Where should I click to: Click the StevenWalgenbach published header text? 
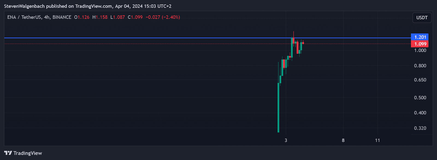[x=88, y=6]
